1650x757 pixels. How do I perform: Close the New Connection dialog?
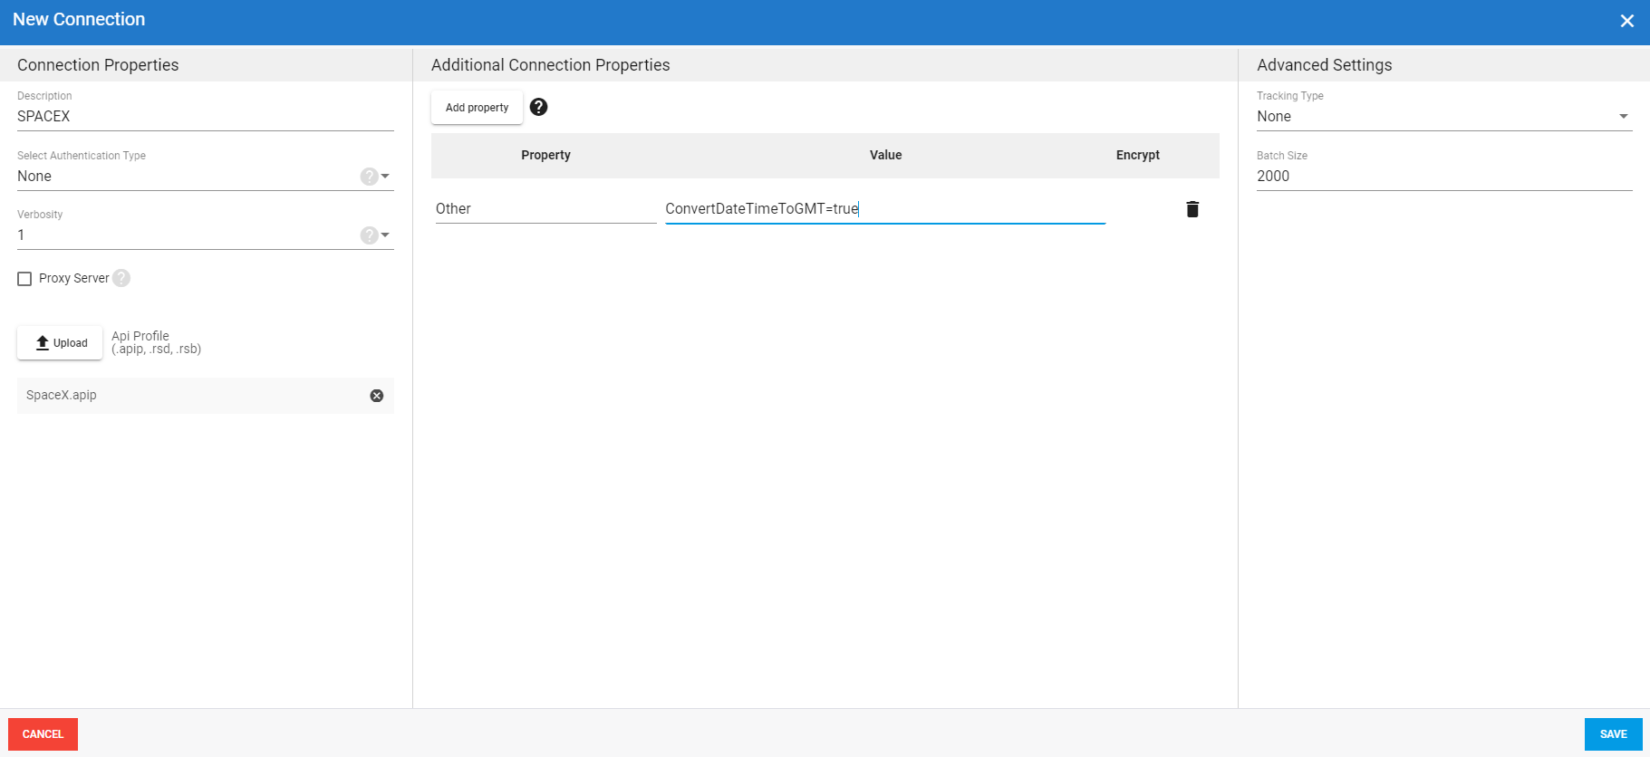point(1626,21)
